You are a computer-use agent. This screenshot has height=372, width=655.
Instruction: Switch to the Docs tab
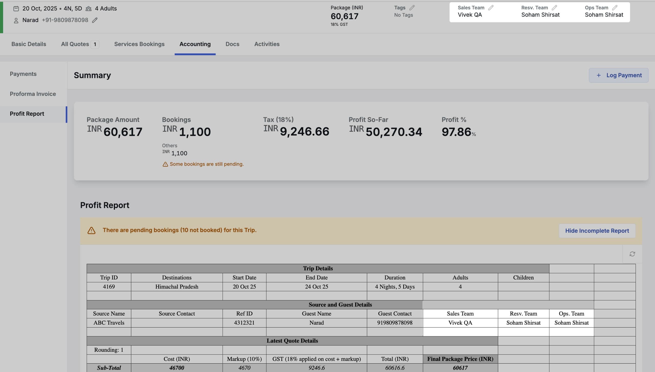232,44
